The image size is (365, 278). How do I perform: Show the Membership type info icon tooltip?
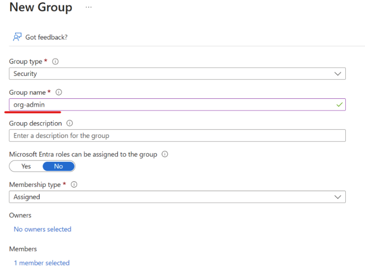74,185
